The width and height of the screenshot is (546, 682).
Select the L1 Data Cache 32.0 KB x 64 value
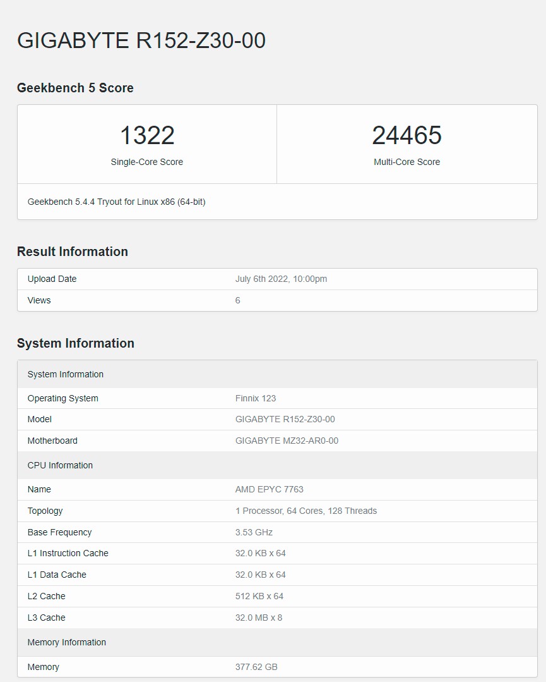click(x=261, y=575)
